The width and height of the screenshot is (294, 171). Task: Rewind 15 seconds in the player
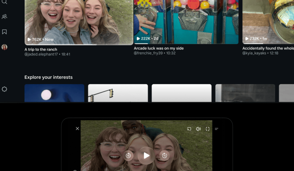(x=128, y=155)
